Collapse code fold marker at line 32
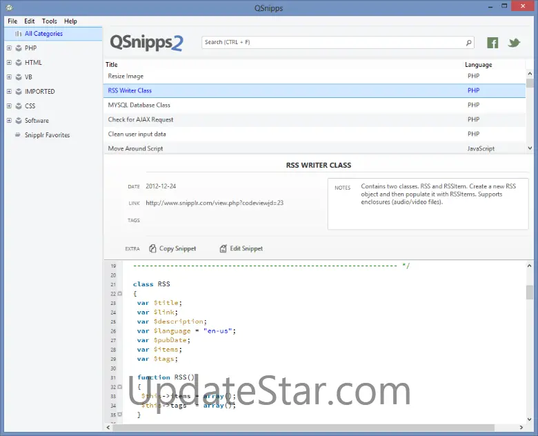 pos(120,386)
